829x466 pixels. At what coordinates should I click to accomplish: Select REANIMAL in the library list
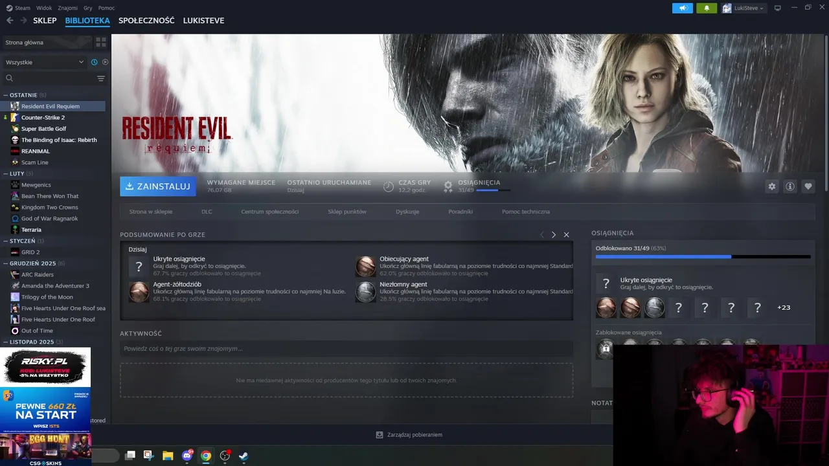(x=35, y=151)
